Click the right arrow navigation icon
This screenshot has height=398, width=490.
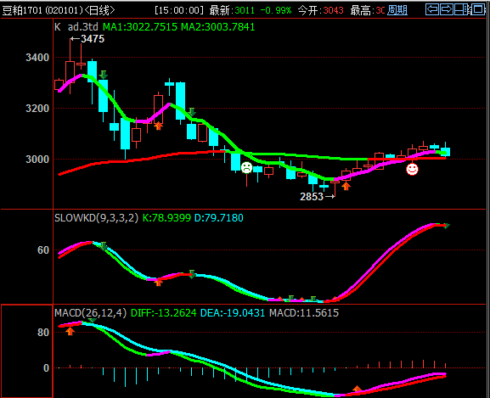(447, 9)
